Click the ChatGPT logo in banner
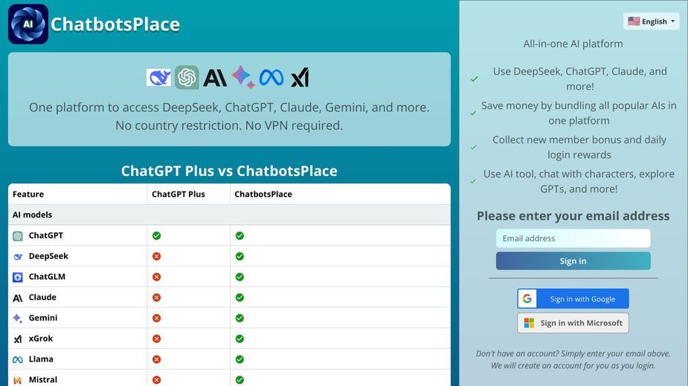This screenshot has height=386, width=688. tap(187, 77)
